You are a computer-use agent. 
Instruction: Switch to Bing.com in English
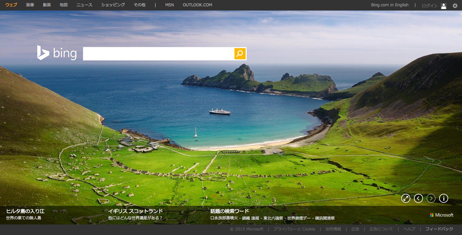390,5
